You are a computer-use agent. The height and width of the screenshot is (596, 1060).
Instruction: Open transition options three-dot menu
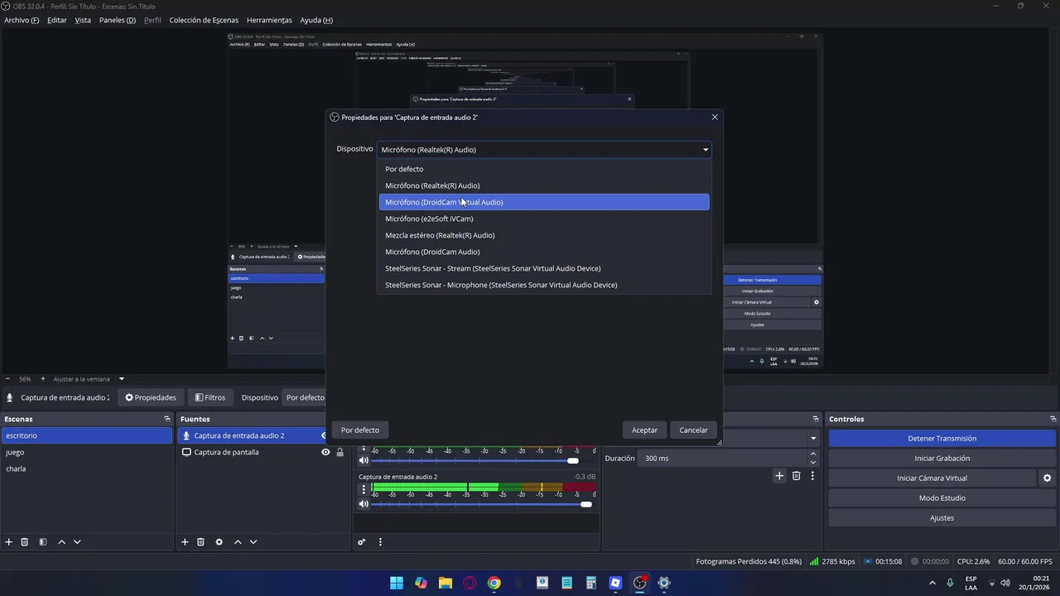[812, 476]
